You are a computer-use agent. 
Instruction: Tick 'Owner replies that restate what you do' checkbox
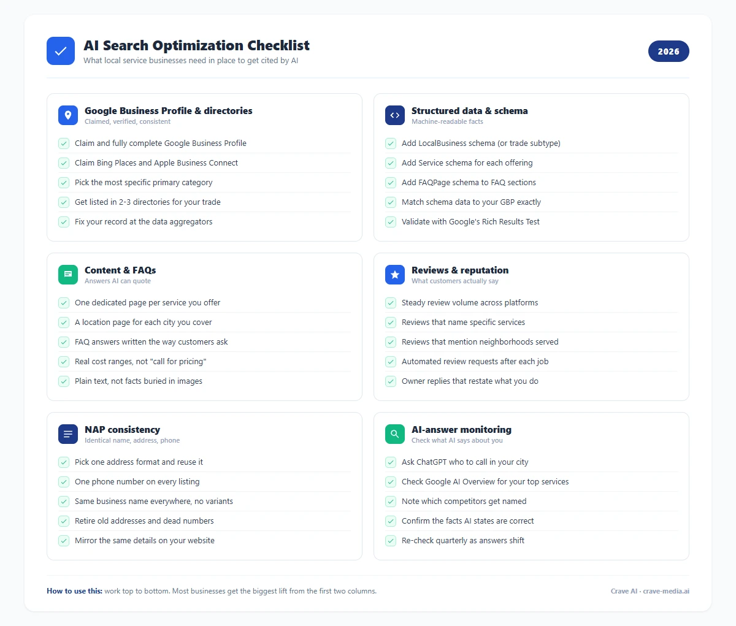click(x=391, y=381)
